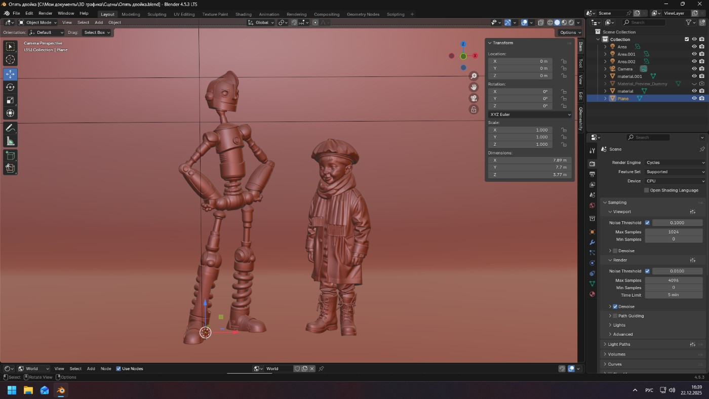Select the Move tool in toolbar

tap(10, 74)
